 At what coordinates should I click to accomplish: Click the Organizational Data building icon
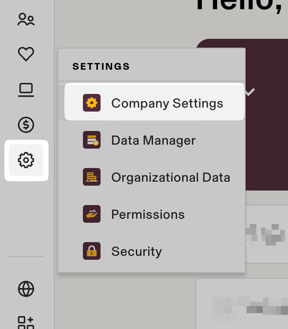(x=92, y=177)
